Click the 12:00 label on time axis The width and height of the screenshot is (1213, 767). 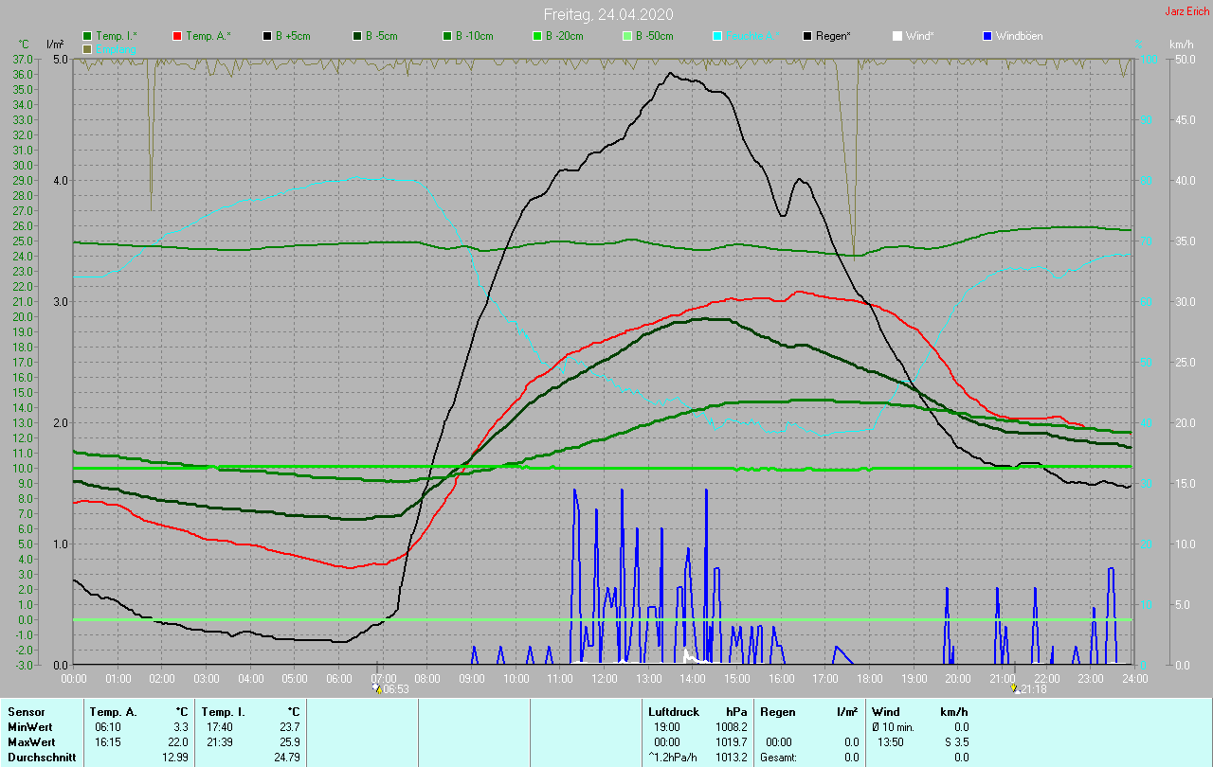click(604, 678)
